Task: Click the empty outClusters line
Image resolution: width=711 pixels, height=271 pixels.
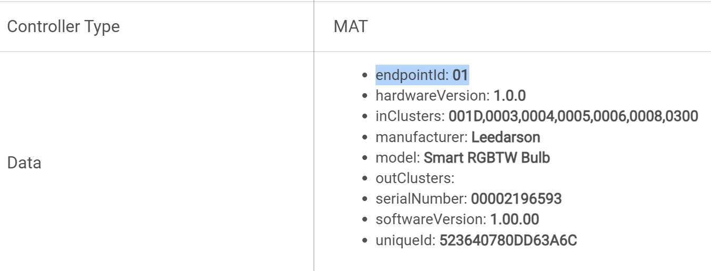Action: [414, 178]
